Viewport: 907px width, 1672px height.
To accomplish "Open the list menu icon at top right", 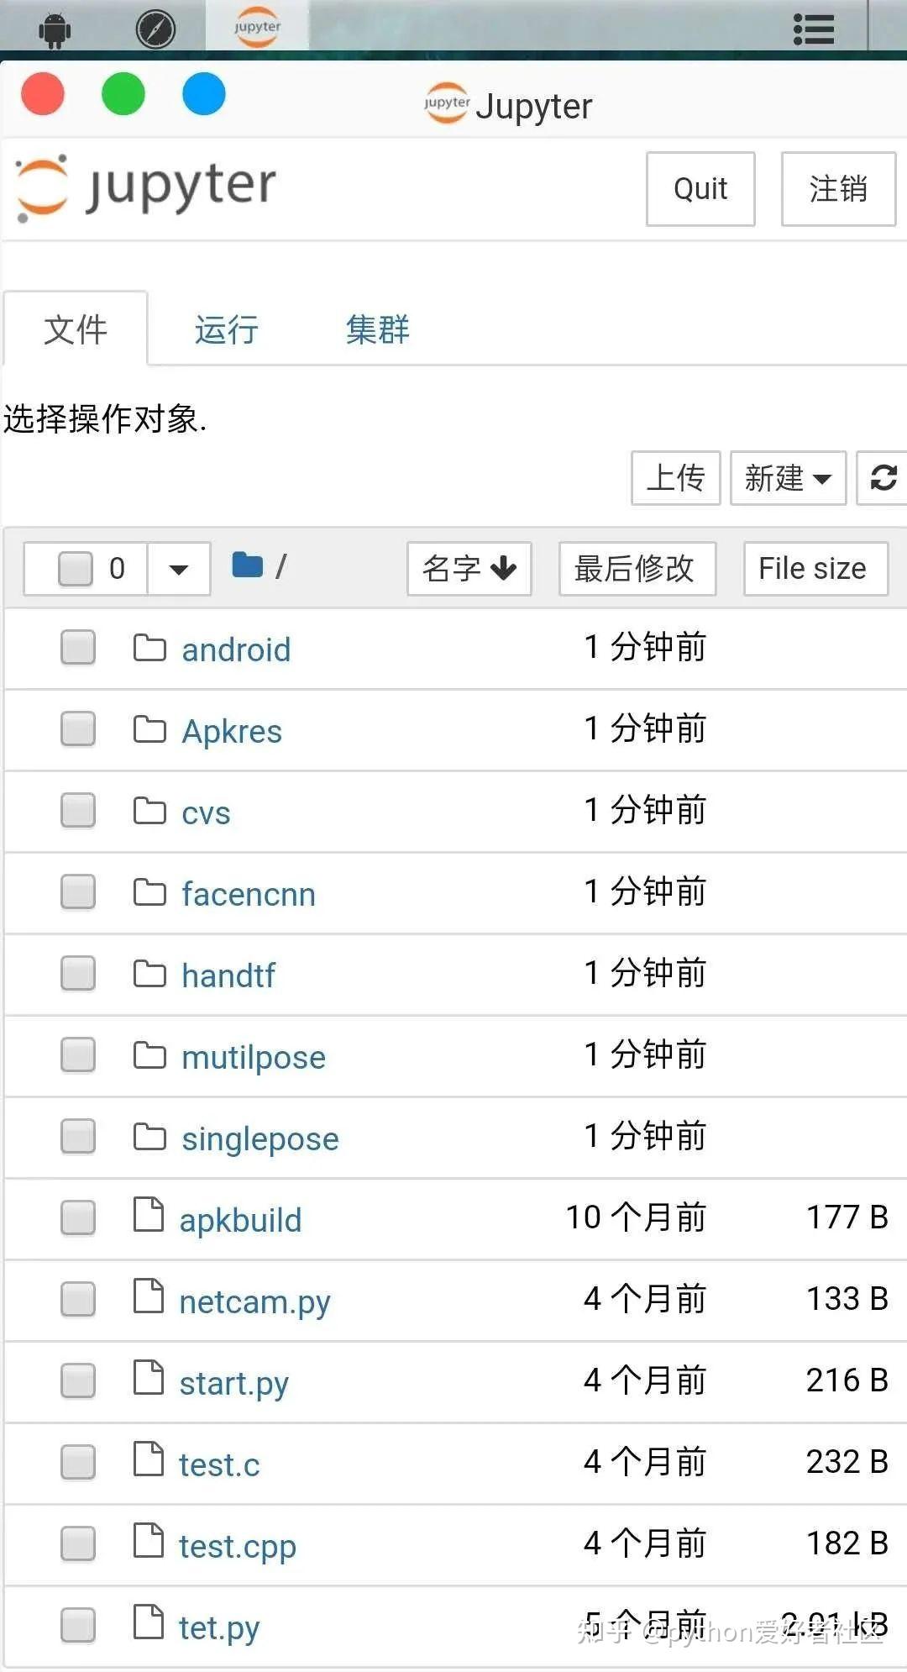I will click(812, 28).
